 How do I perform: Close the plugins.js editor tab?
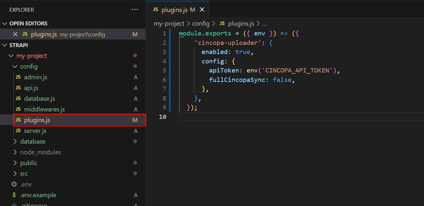pyautogui.click(x=202, y=10)
